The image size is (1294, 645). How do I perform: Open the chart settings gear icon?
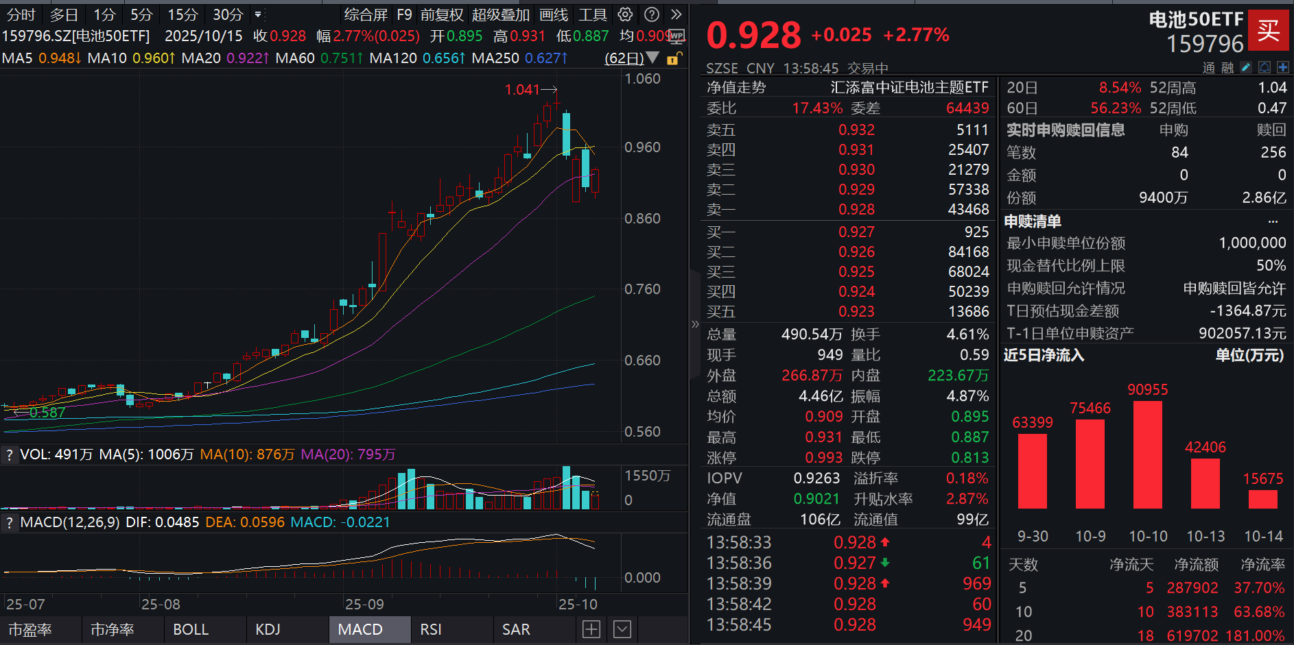[624, 14]
